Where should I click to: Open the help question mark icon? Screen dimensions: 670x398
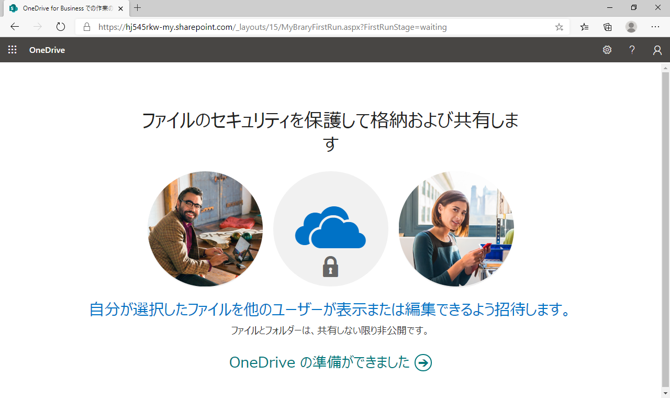632,50
